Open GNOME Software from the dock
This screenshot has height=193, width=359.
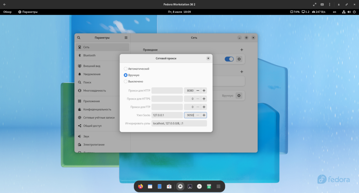[169, 187]
